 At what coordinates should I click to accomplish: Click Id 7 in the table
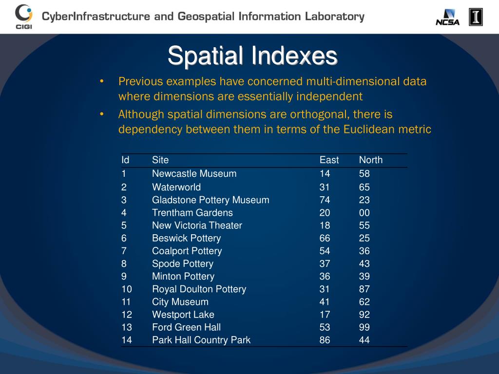[124, 251]
